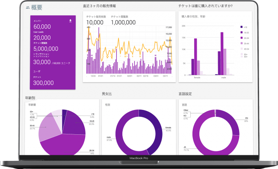Select the 18-25 legend swatch
Viewport: 278px width, 169px height.
241,33
